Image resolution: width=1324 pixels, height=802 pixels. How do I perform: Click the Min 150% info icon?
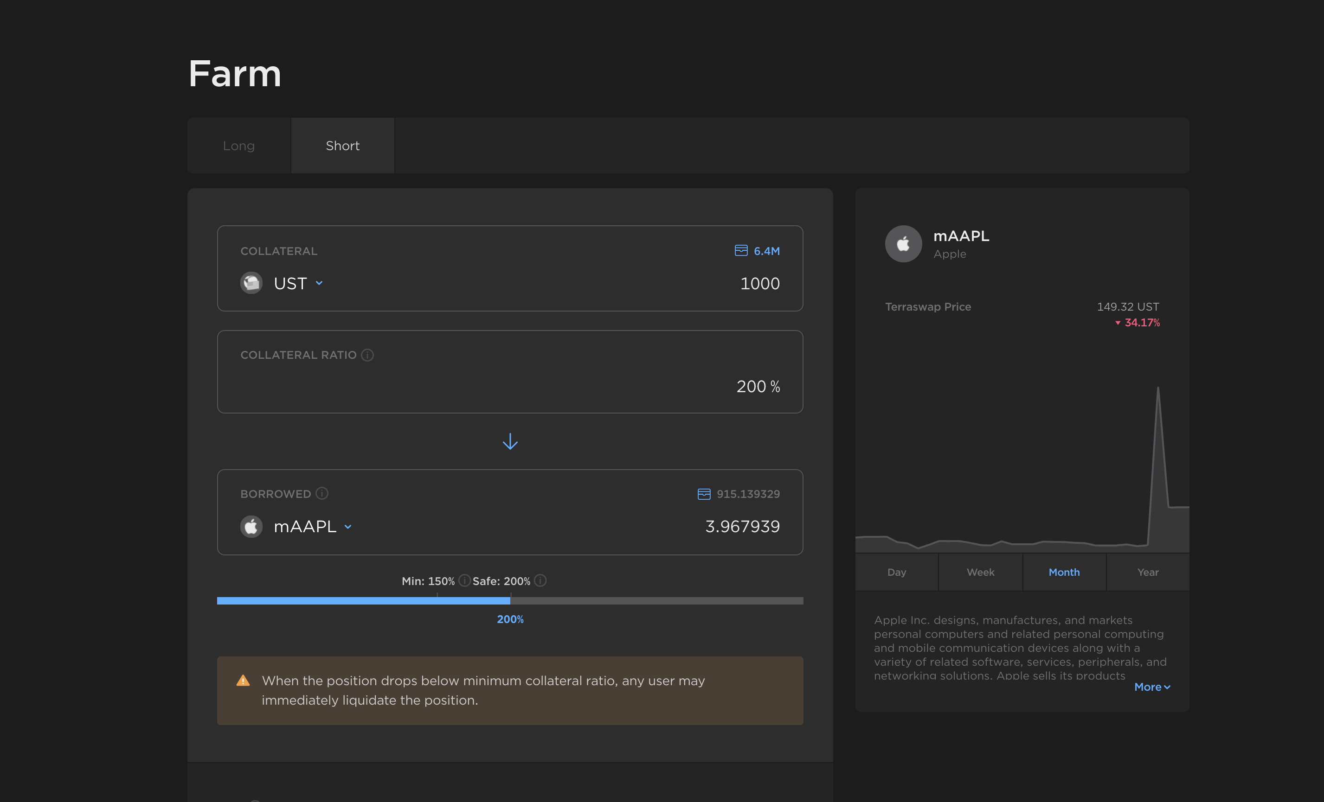(464, 581)
